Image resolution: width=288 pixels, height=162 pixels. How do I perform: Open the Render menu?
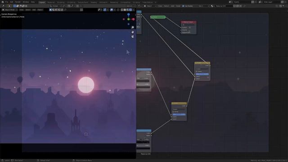(18, 2)
